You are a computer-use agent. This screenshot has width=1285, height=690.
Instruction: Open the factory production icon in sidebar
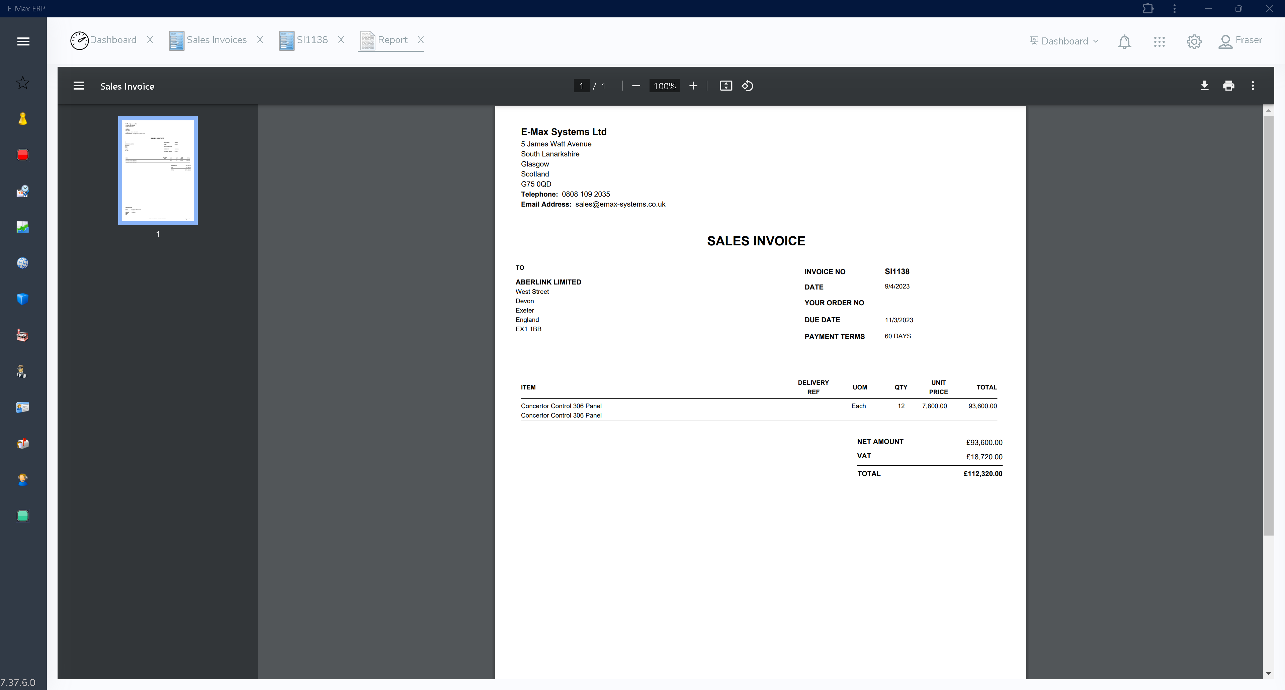point(22,335)
